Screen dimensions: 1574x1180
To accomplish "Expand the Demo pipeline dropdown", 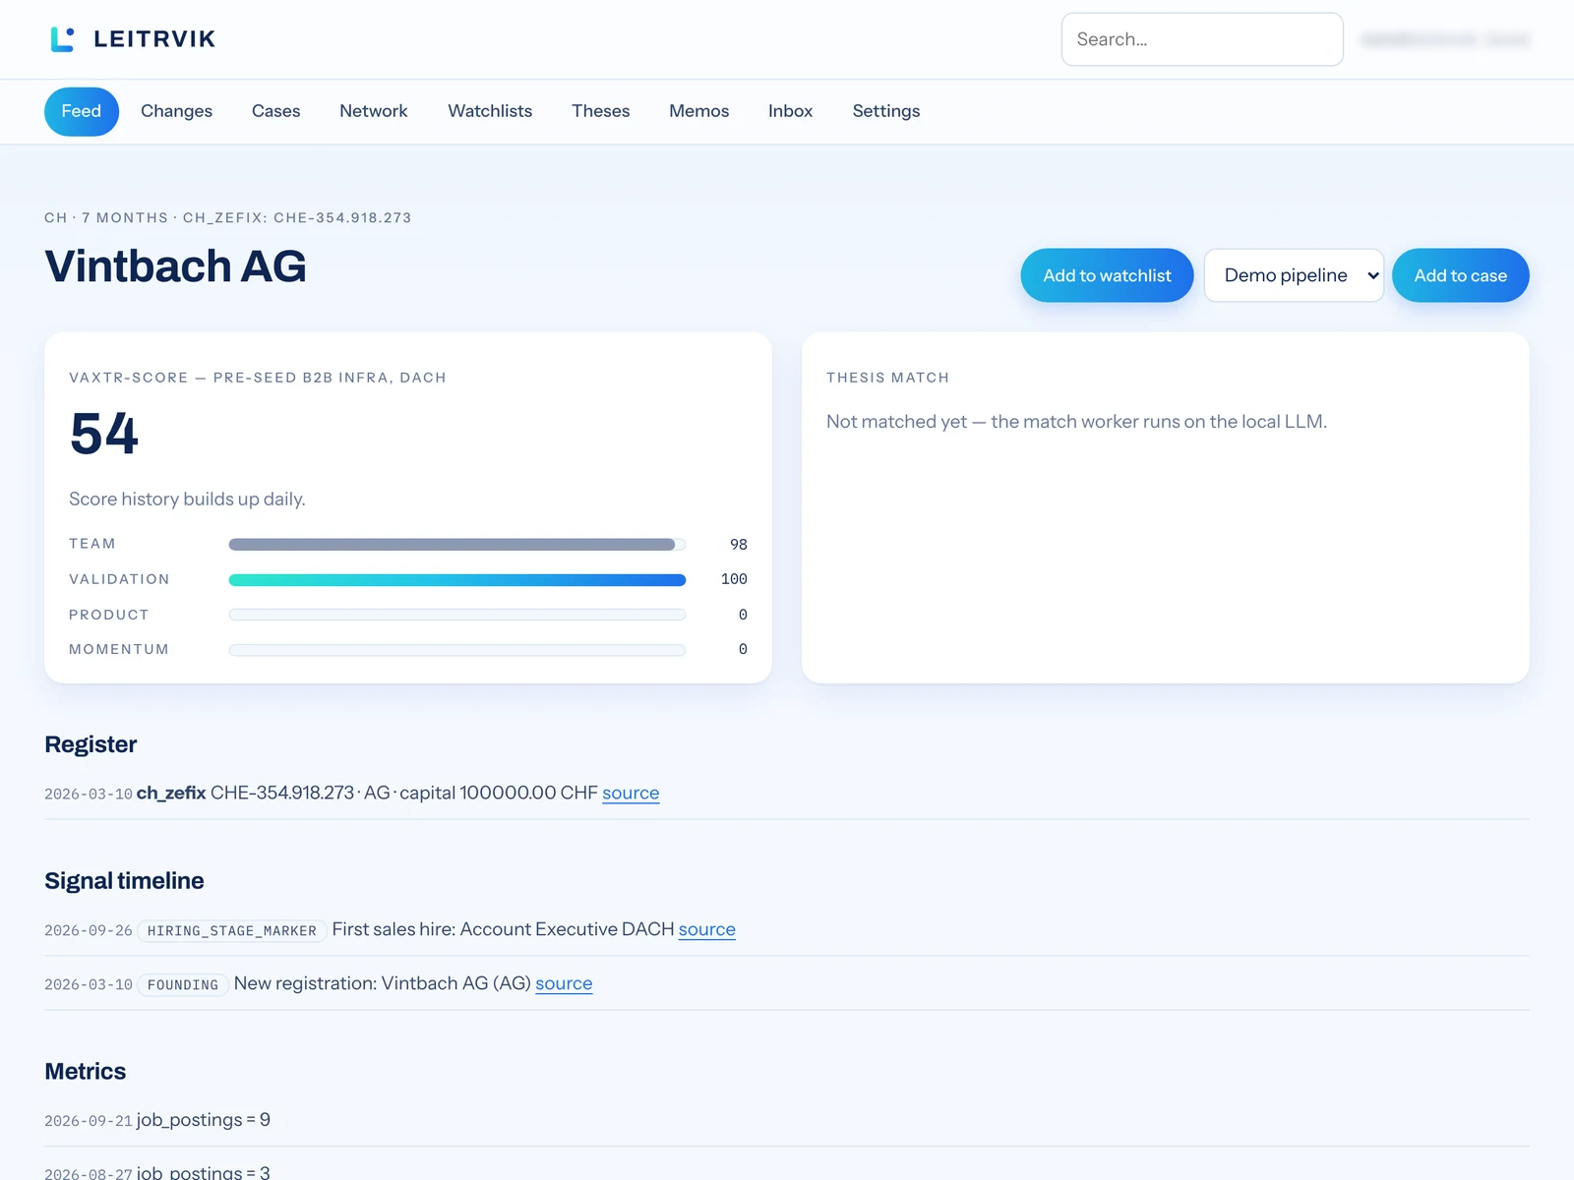I will [x=1294, y=275].
